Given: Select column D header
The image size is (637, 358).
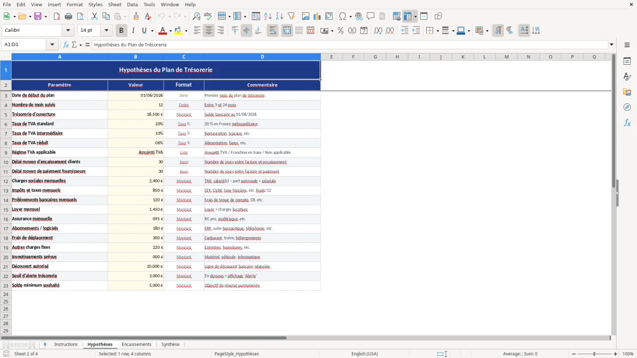Looking at the screenshot, I should pos(262,57).
